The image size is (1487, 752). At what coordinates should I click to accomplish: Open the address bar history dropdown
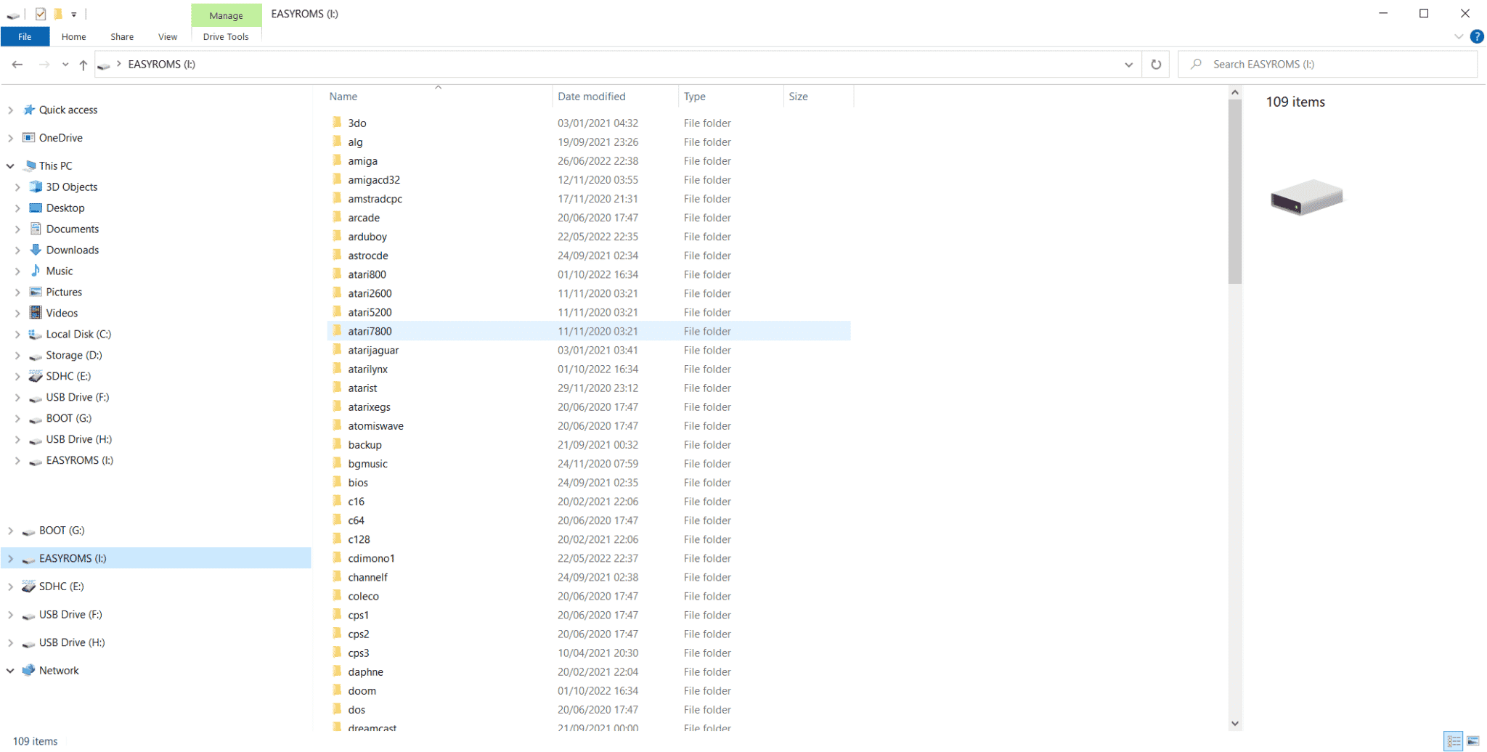1128,65
